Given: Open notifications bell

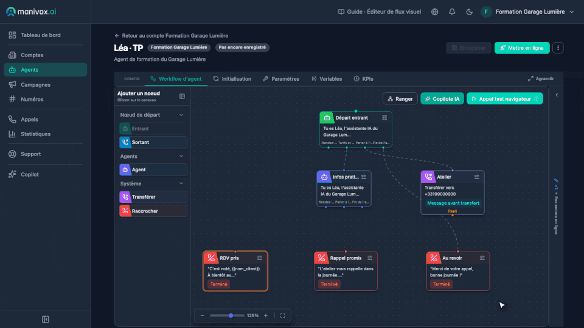Looking at the screenshot, I should click(x=452, y=12).
